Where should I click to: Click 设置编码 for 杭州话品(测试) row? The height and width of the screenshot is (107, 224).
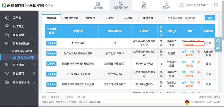[x=52, y=85]
